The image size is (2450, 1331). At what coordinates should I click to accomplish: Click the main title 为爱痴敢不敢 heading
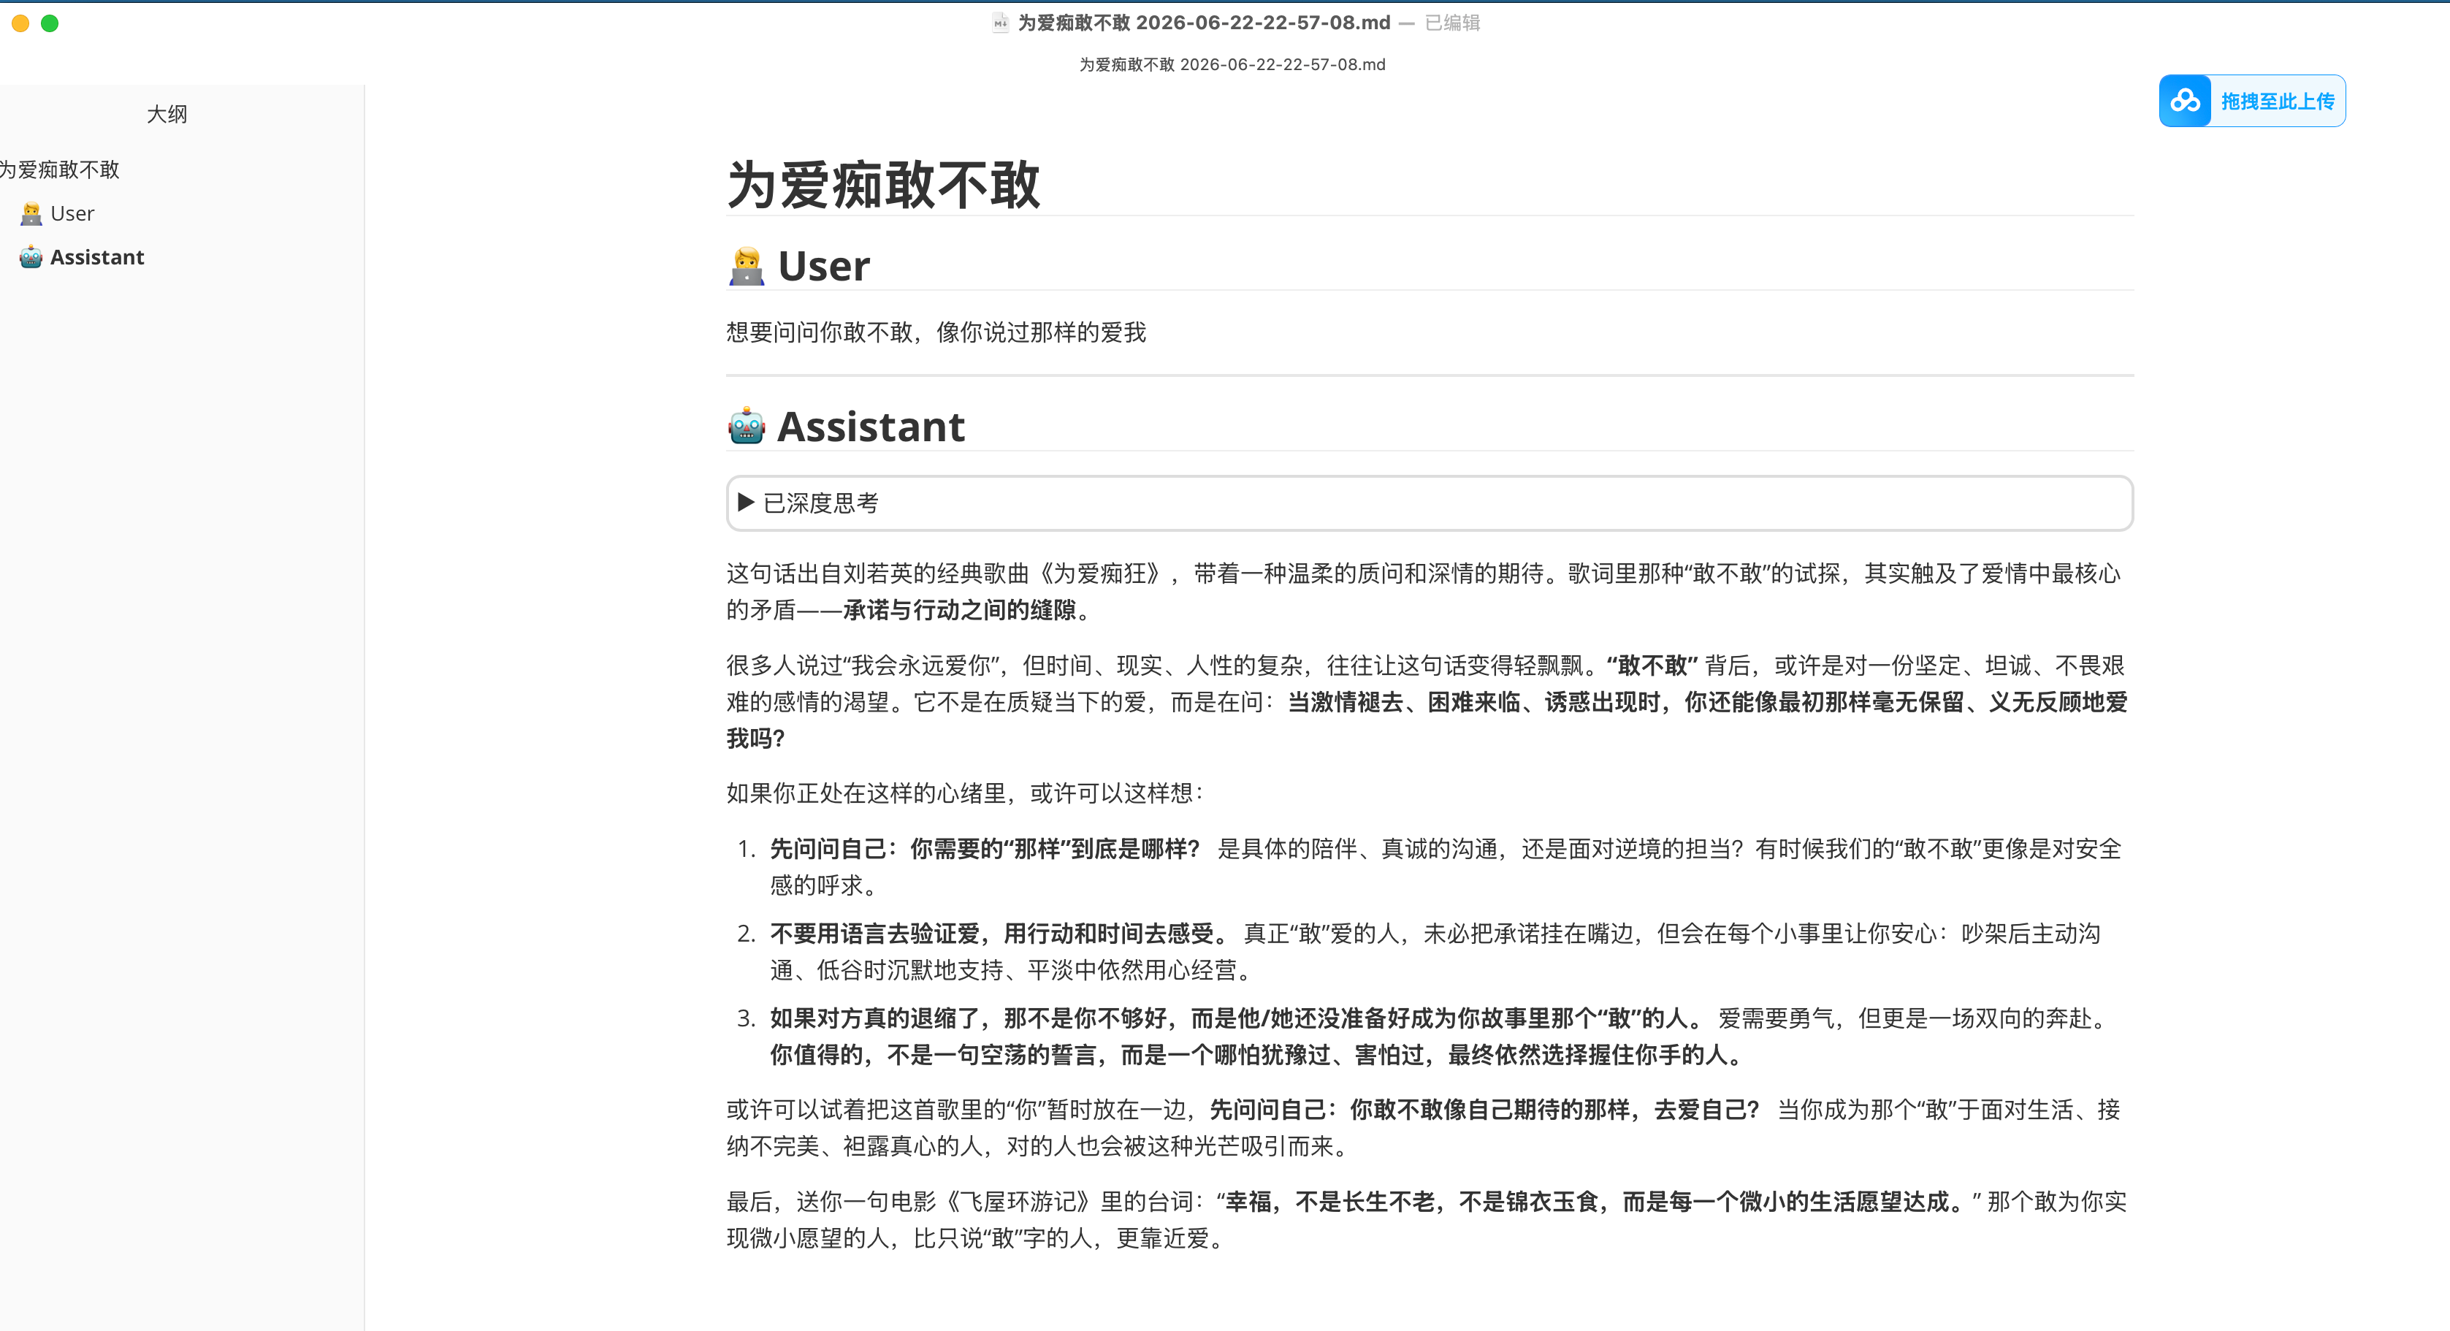click(x=884, y=183)
